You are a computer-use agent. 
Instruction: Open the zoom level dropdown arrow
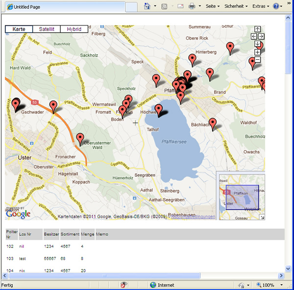(x=281, y=285)
